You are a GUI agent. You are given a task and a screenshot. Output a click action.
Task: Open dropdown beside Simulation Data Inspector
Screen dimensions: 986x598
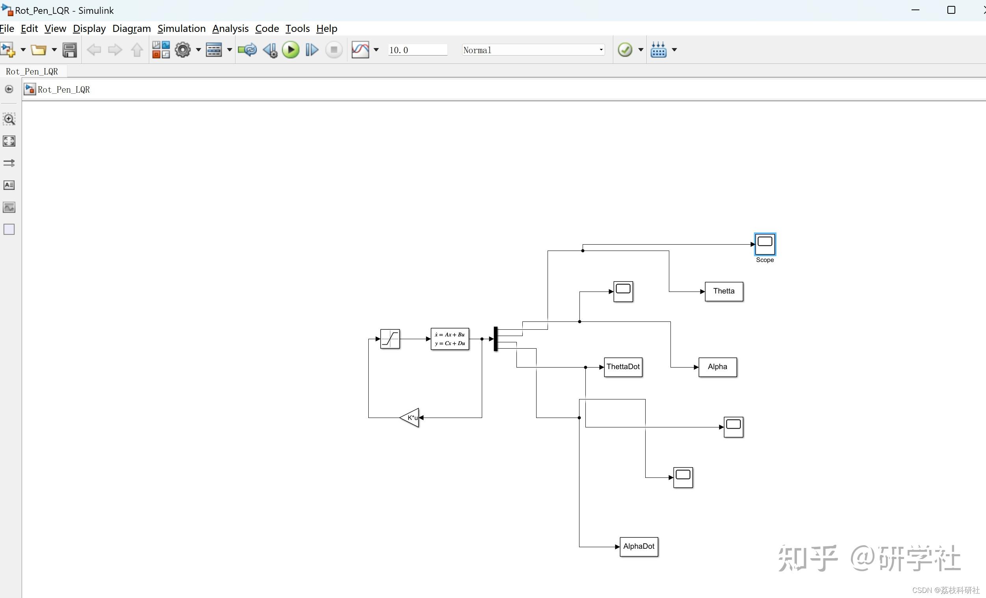(376, 50)
